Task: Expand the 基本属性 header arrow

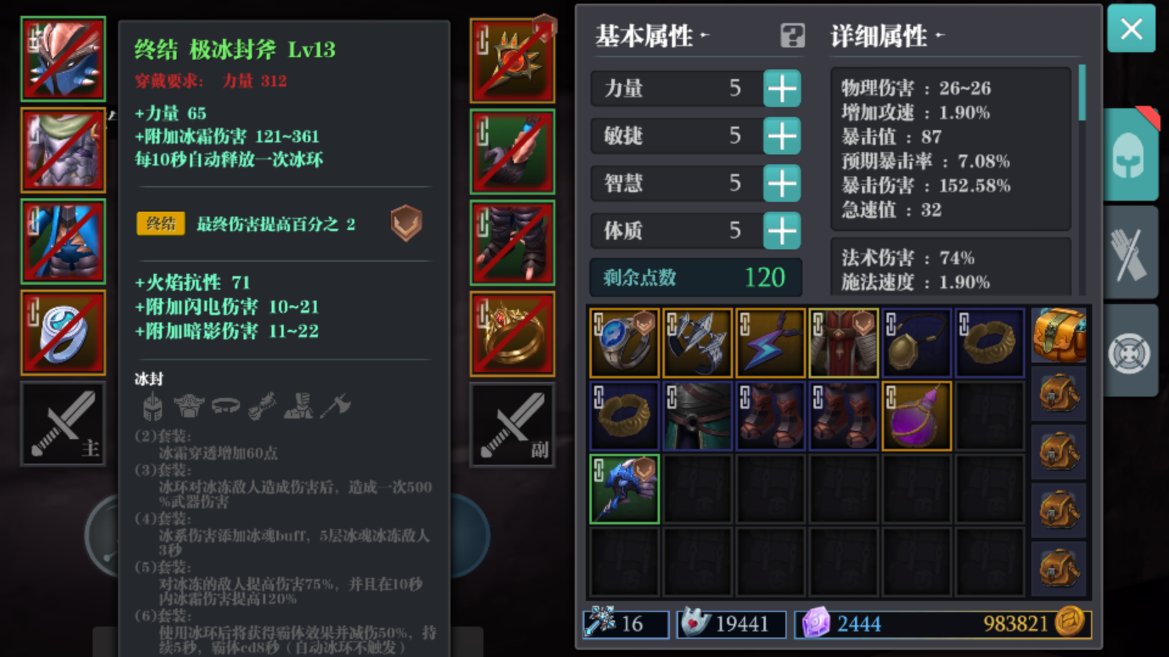Action: 705,35
